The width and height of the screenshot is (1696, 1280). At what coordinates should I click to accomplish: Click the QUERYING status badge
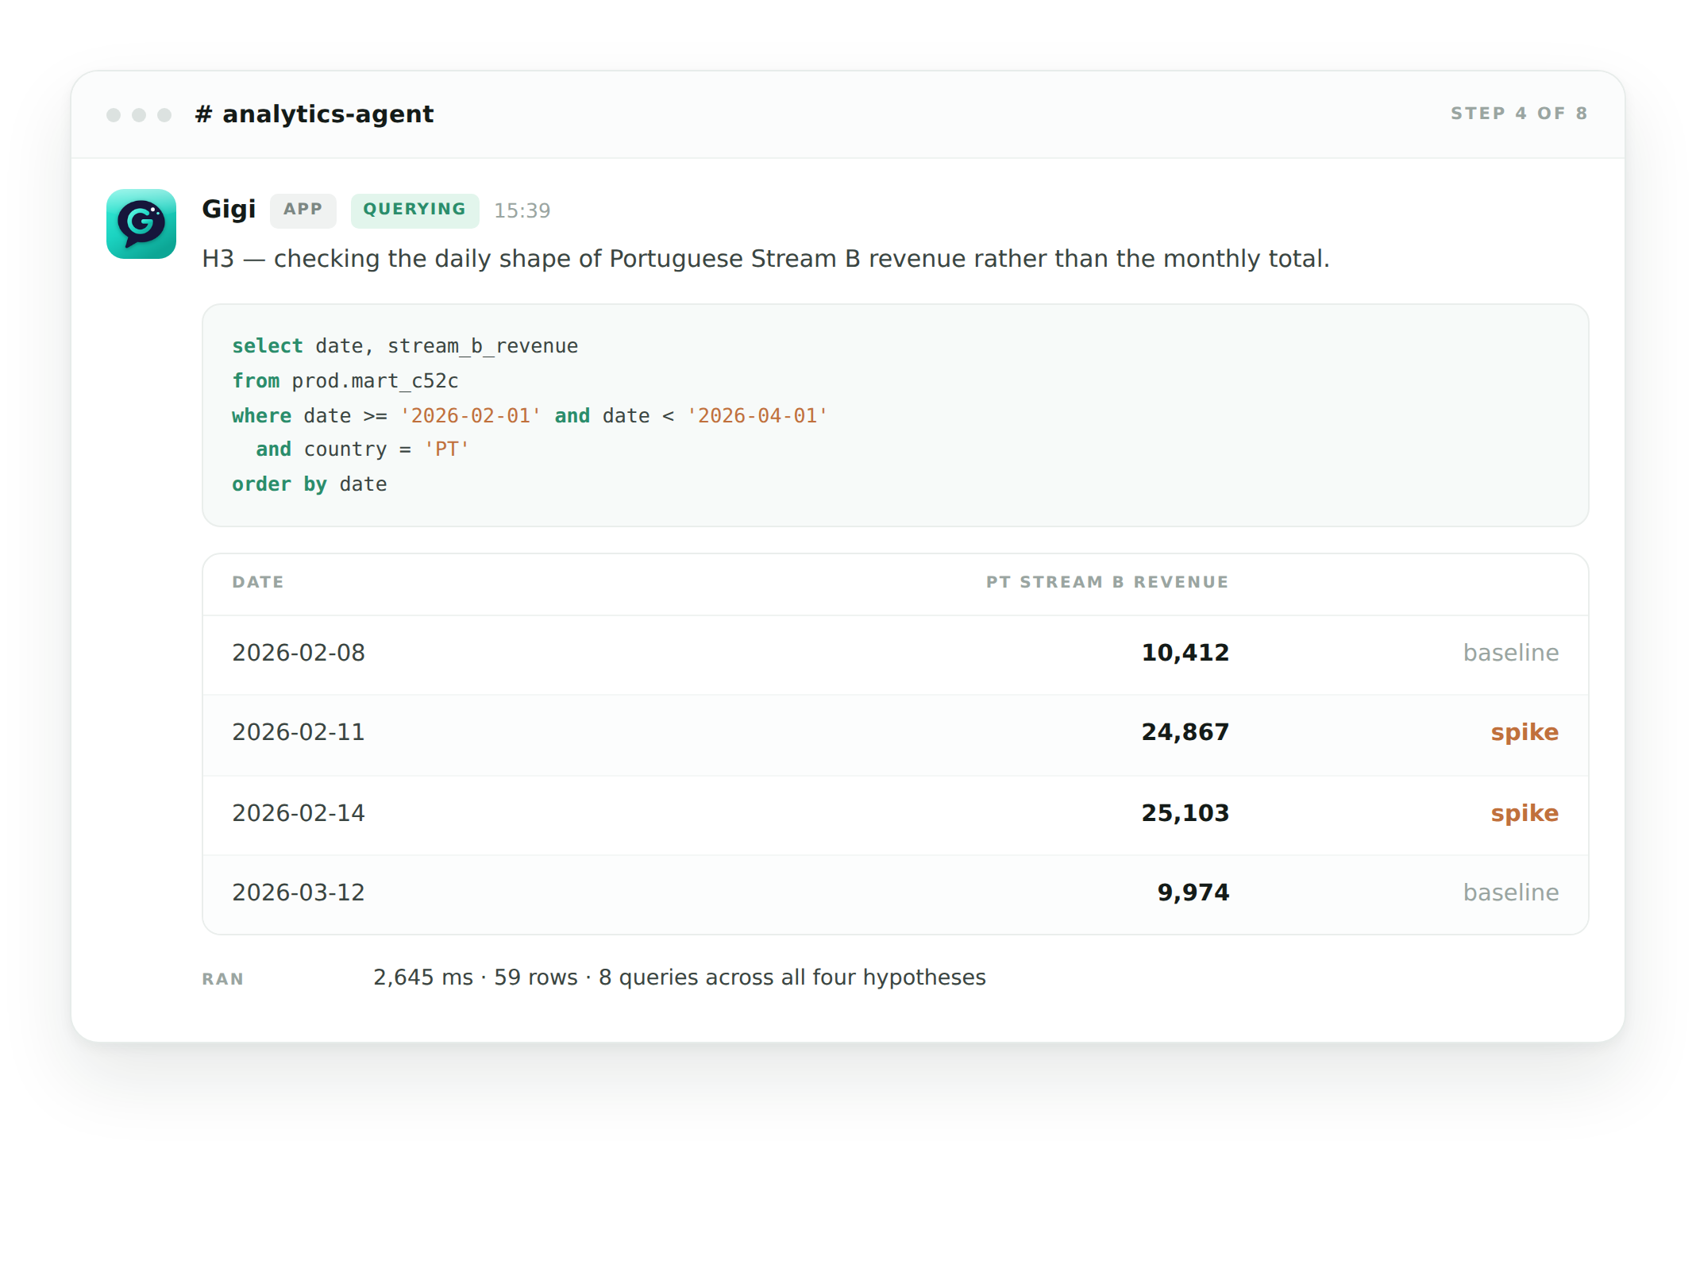pyautogui.click(x=414, y=210)
